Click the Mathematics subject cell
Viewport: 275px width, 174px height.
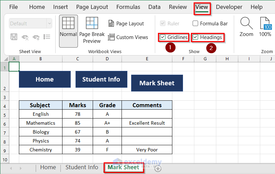pyautogui.click(x=41, y=123)
